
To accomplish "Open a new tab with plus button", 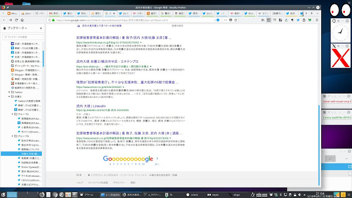I will tap(312, 13).
